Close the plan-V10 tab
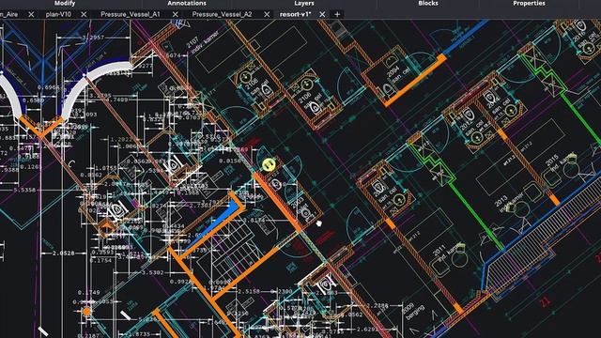This screenshot has width=601, height=338. click(84, 14)
